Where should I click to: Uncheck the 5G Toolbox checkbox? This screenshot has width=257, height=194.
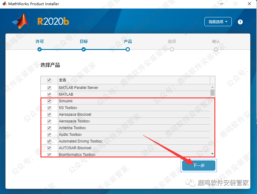[x=49, y=108]
